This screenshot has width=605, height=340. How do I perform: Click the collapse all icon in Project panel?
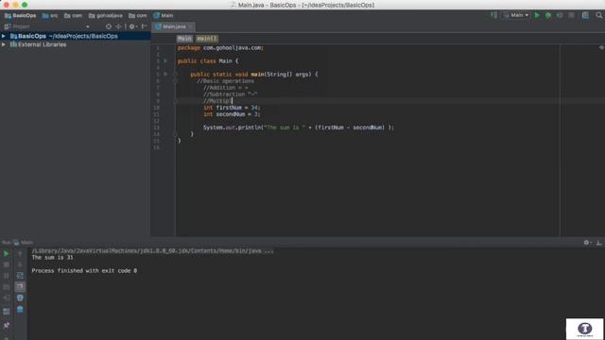point(118,26)
